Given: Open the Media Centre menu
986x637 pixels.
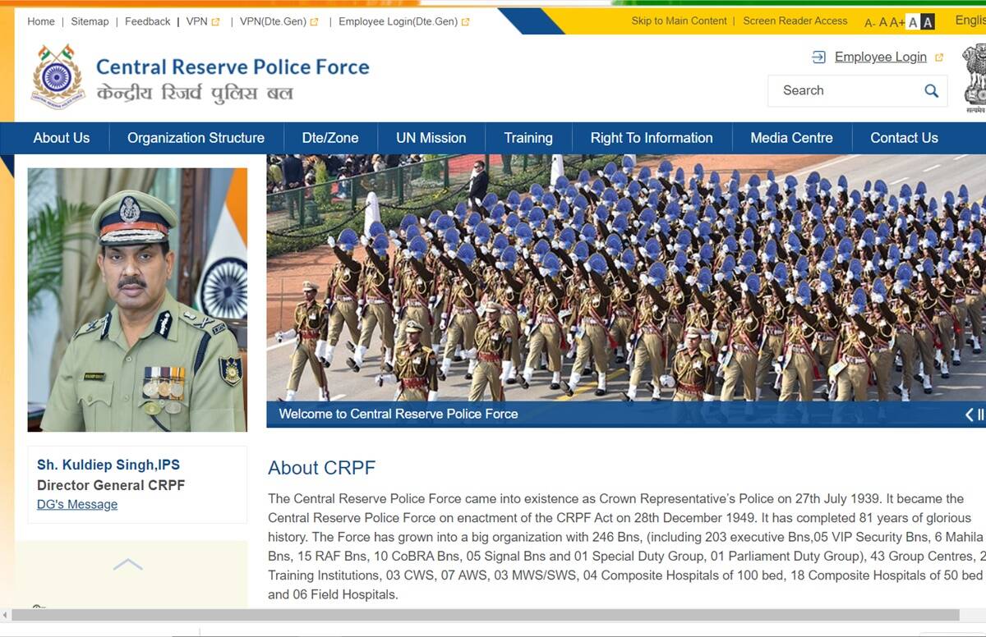Looking at the screenshot, I should (x=791, y=138).
